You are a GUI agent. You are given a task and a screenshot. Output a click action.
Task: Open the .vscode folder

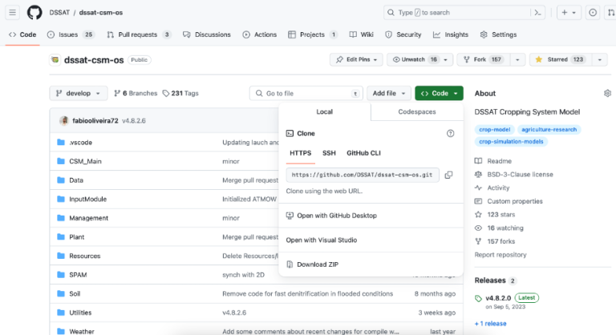(x=79, y=142)
